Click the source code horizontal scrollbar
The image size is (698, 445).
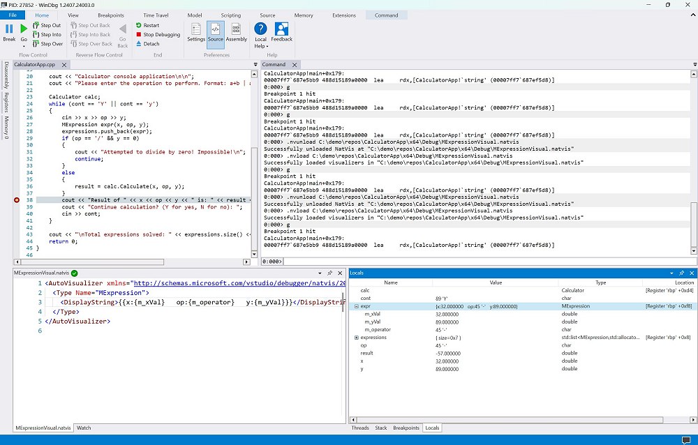(x=92, y=262)
